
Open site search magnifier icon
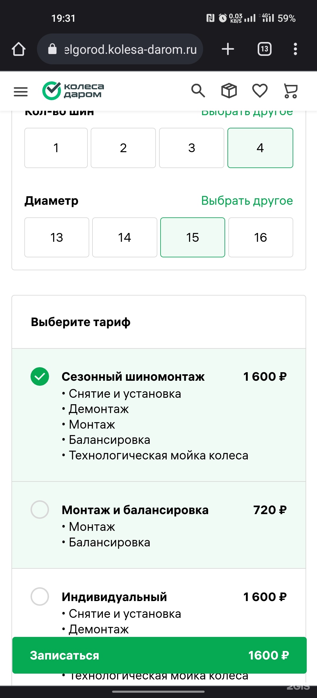click(x=198, y=90)
